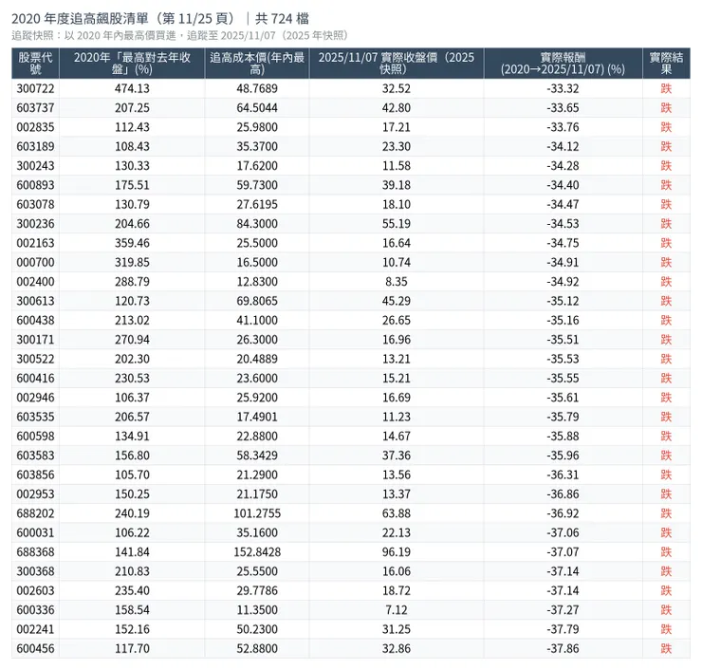Click return value -33.32
Image resolution: width=702 pixels, height=670 pixels.
tap(563, 88)
